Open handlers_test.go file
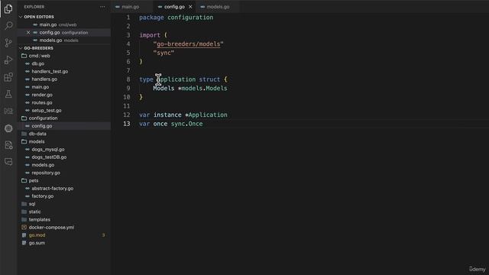Viewport: 489px width, 275px height. pos(50,71)
